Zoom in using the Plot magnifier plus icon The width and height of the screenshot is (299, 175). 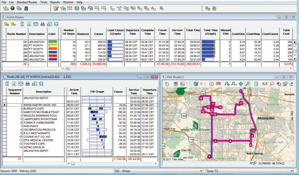(227, 84)
